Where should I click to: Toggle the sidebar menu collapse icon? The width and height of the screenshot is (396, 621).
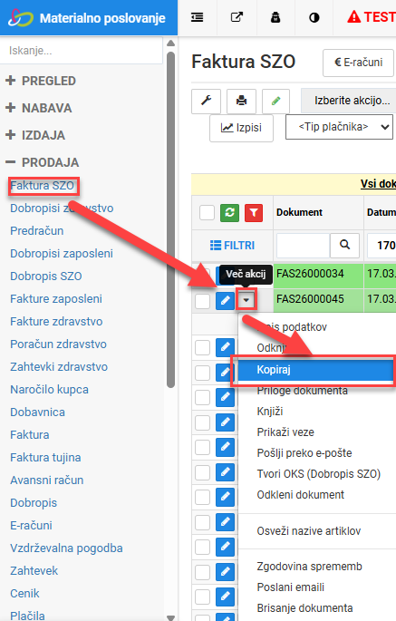(197, 17)
